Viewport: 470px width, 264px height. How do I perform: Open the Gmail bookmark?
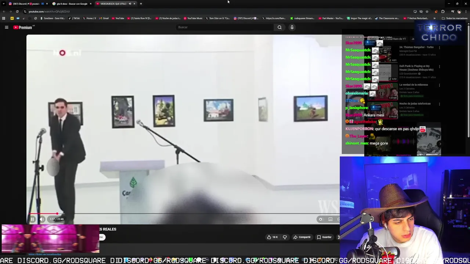104,18
